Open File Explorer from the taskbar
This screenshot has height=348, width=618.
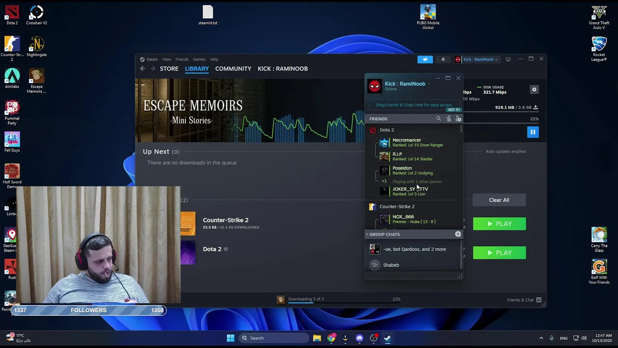click(317, 338)
